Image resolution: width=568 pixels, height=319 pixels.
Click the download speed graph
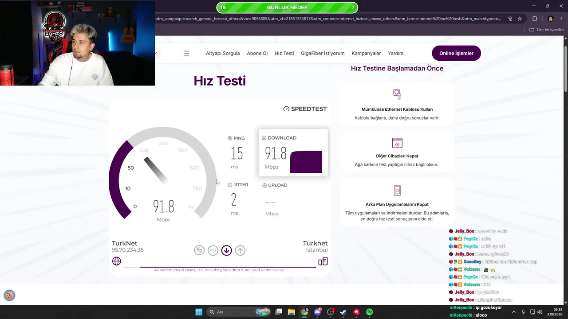(x=306, y=162)
